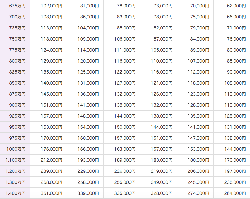
Task: Select the 1,400万円 income row label
Action: point(15,193)
